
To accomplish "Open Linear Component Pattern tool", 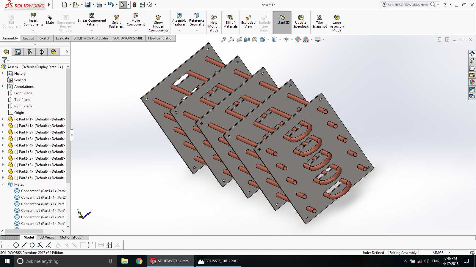I will 92,20.
